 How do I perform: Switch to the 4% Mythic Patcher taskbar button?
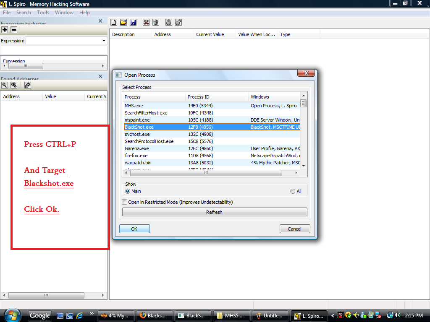pos(116,316)
